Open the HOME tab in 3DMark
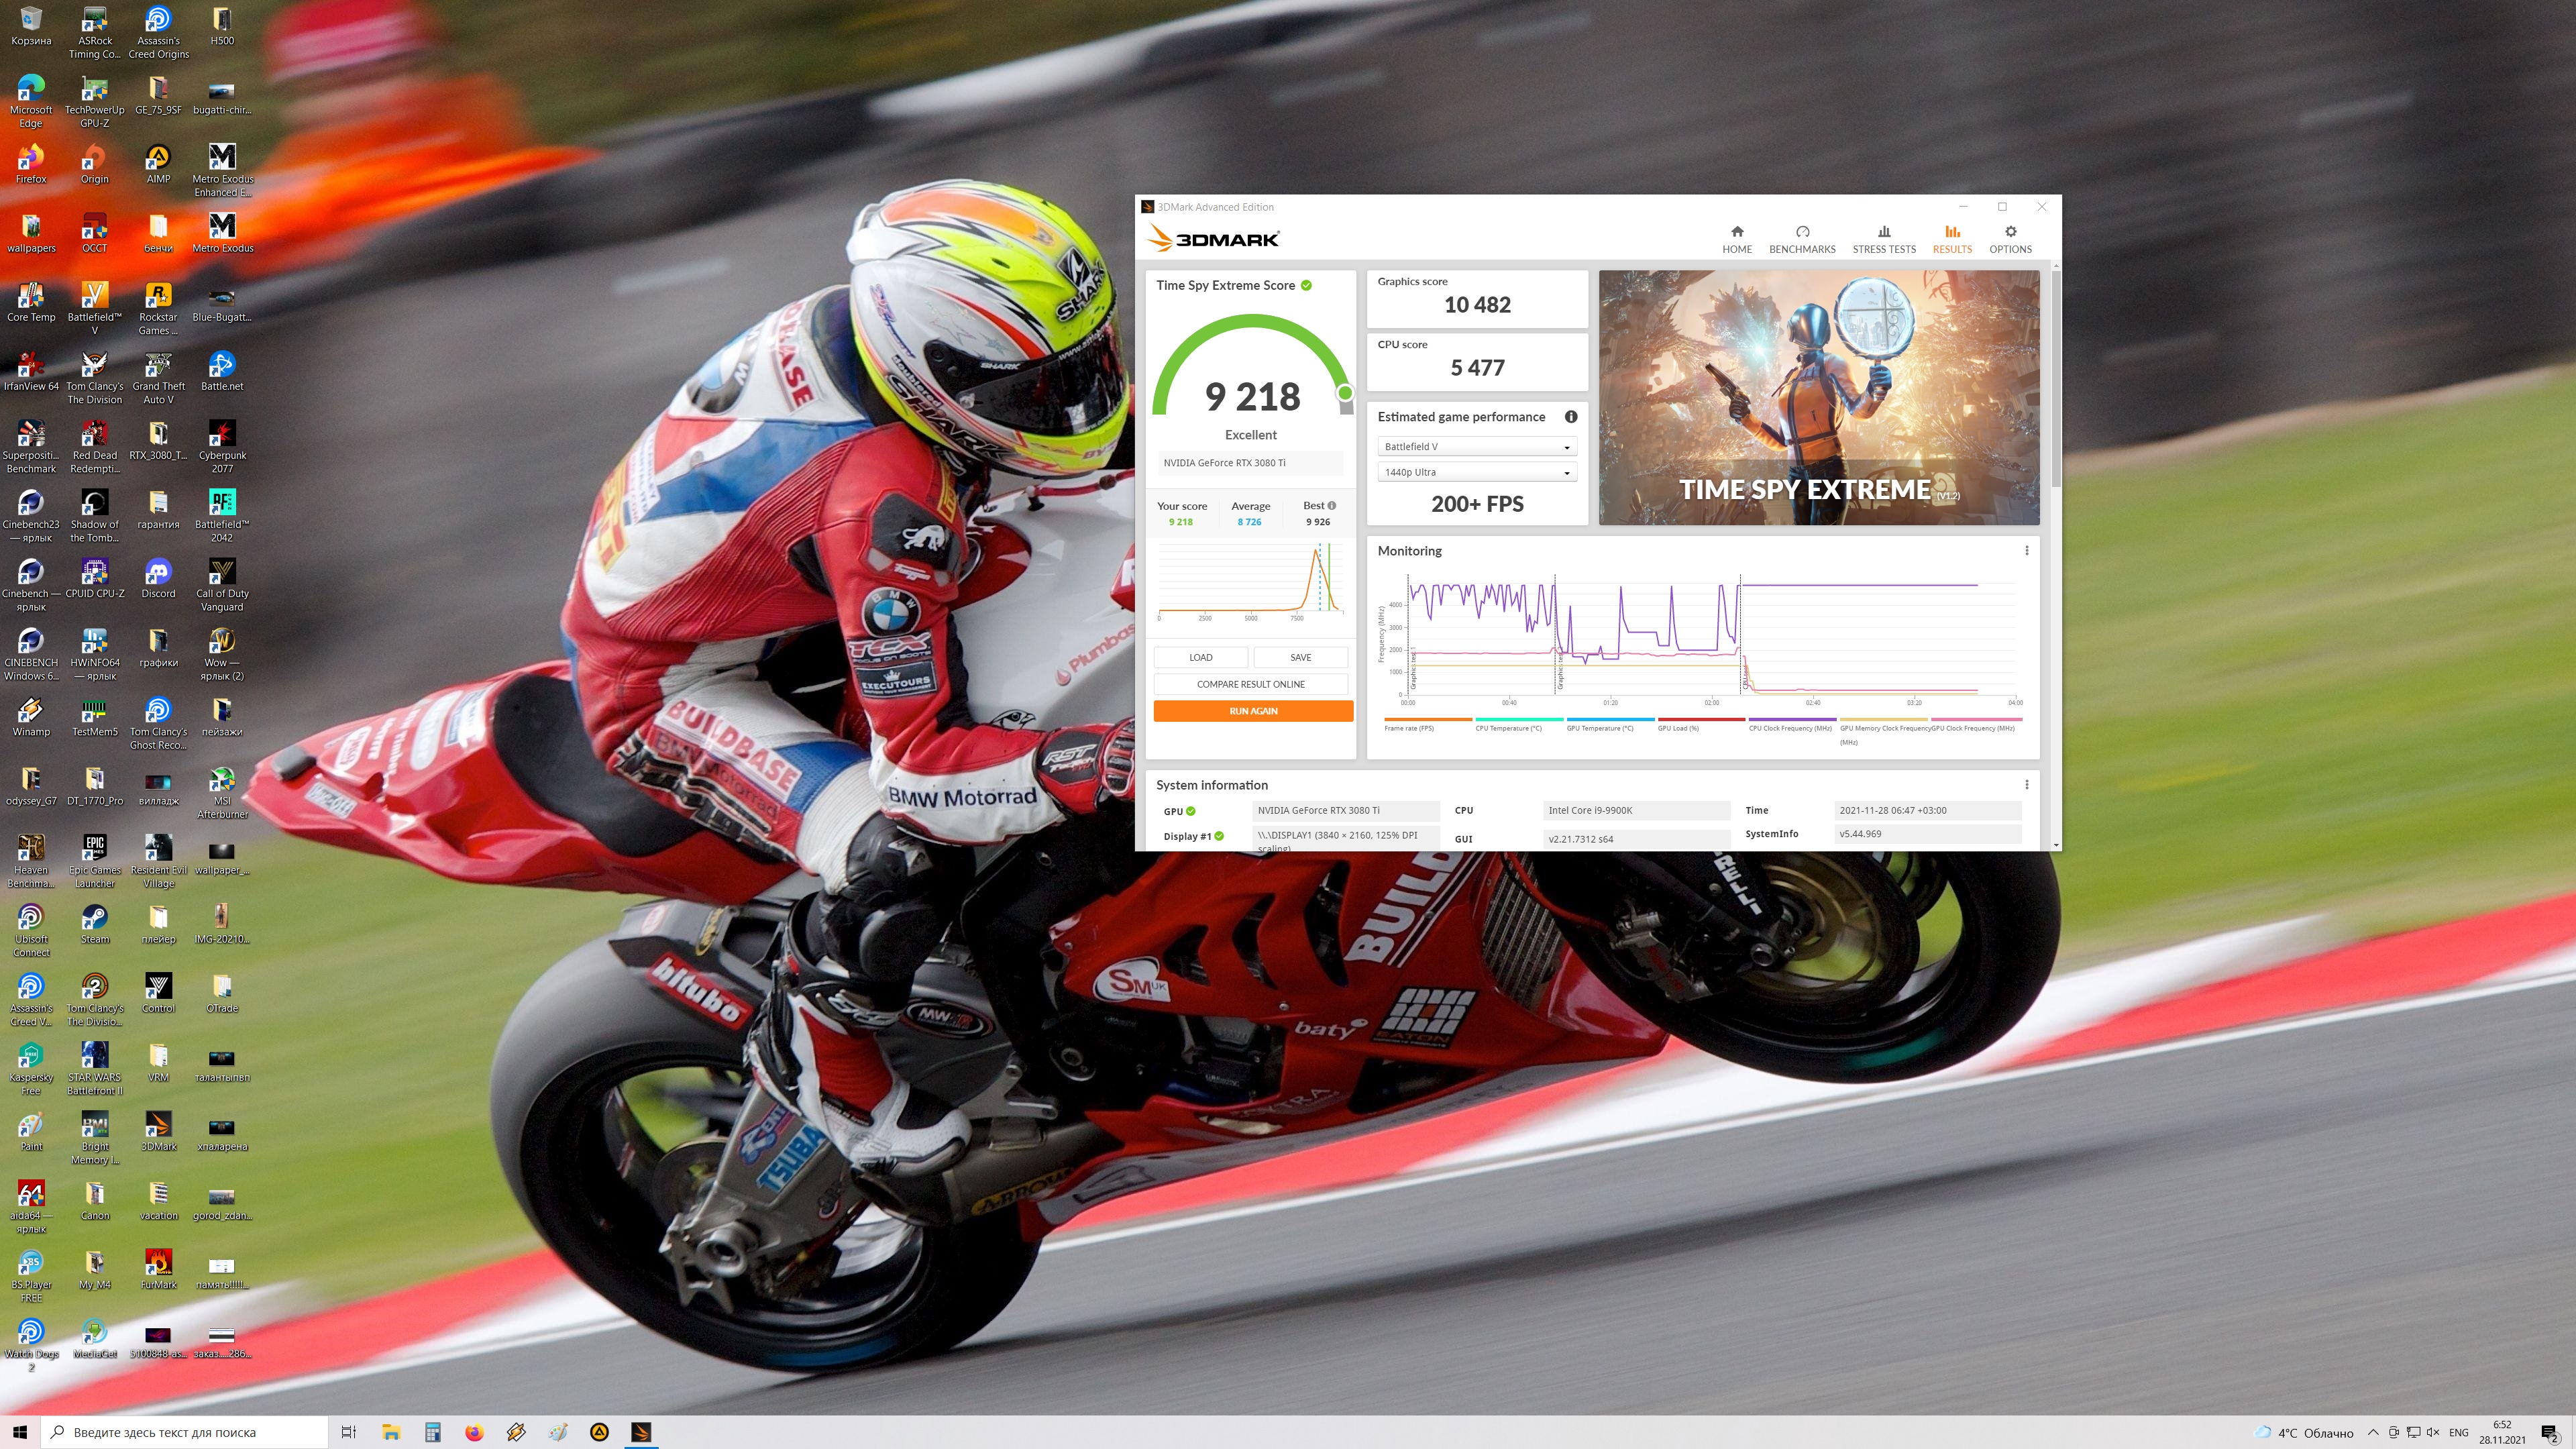 tap(1736, 239)
